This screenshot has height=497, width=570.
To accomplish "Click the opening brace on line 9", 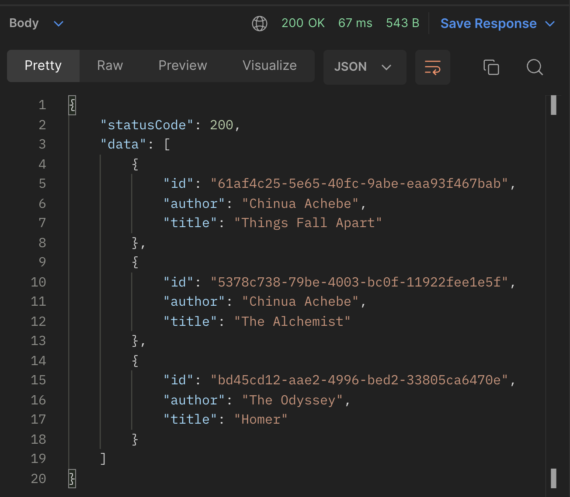I will point(135,262).
